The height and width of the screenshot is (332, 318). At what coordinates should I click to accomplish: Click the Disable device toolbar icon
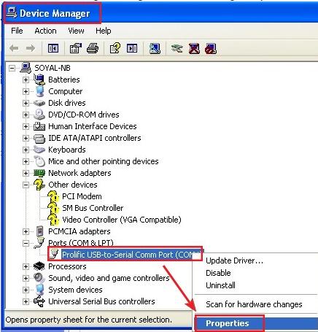(x=211, y=48)
